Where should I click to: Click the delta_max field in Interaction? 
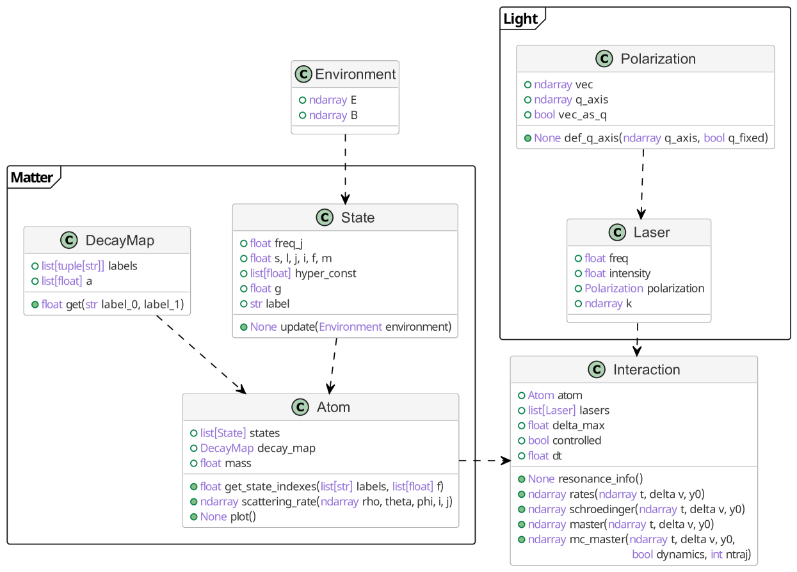pyautogui.click(x=578, y=425)
